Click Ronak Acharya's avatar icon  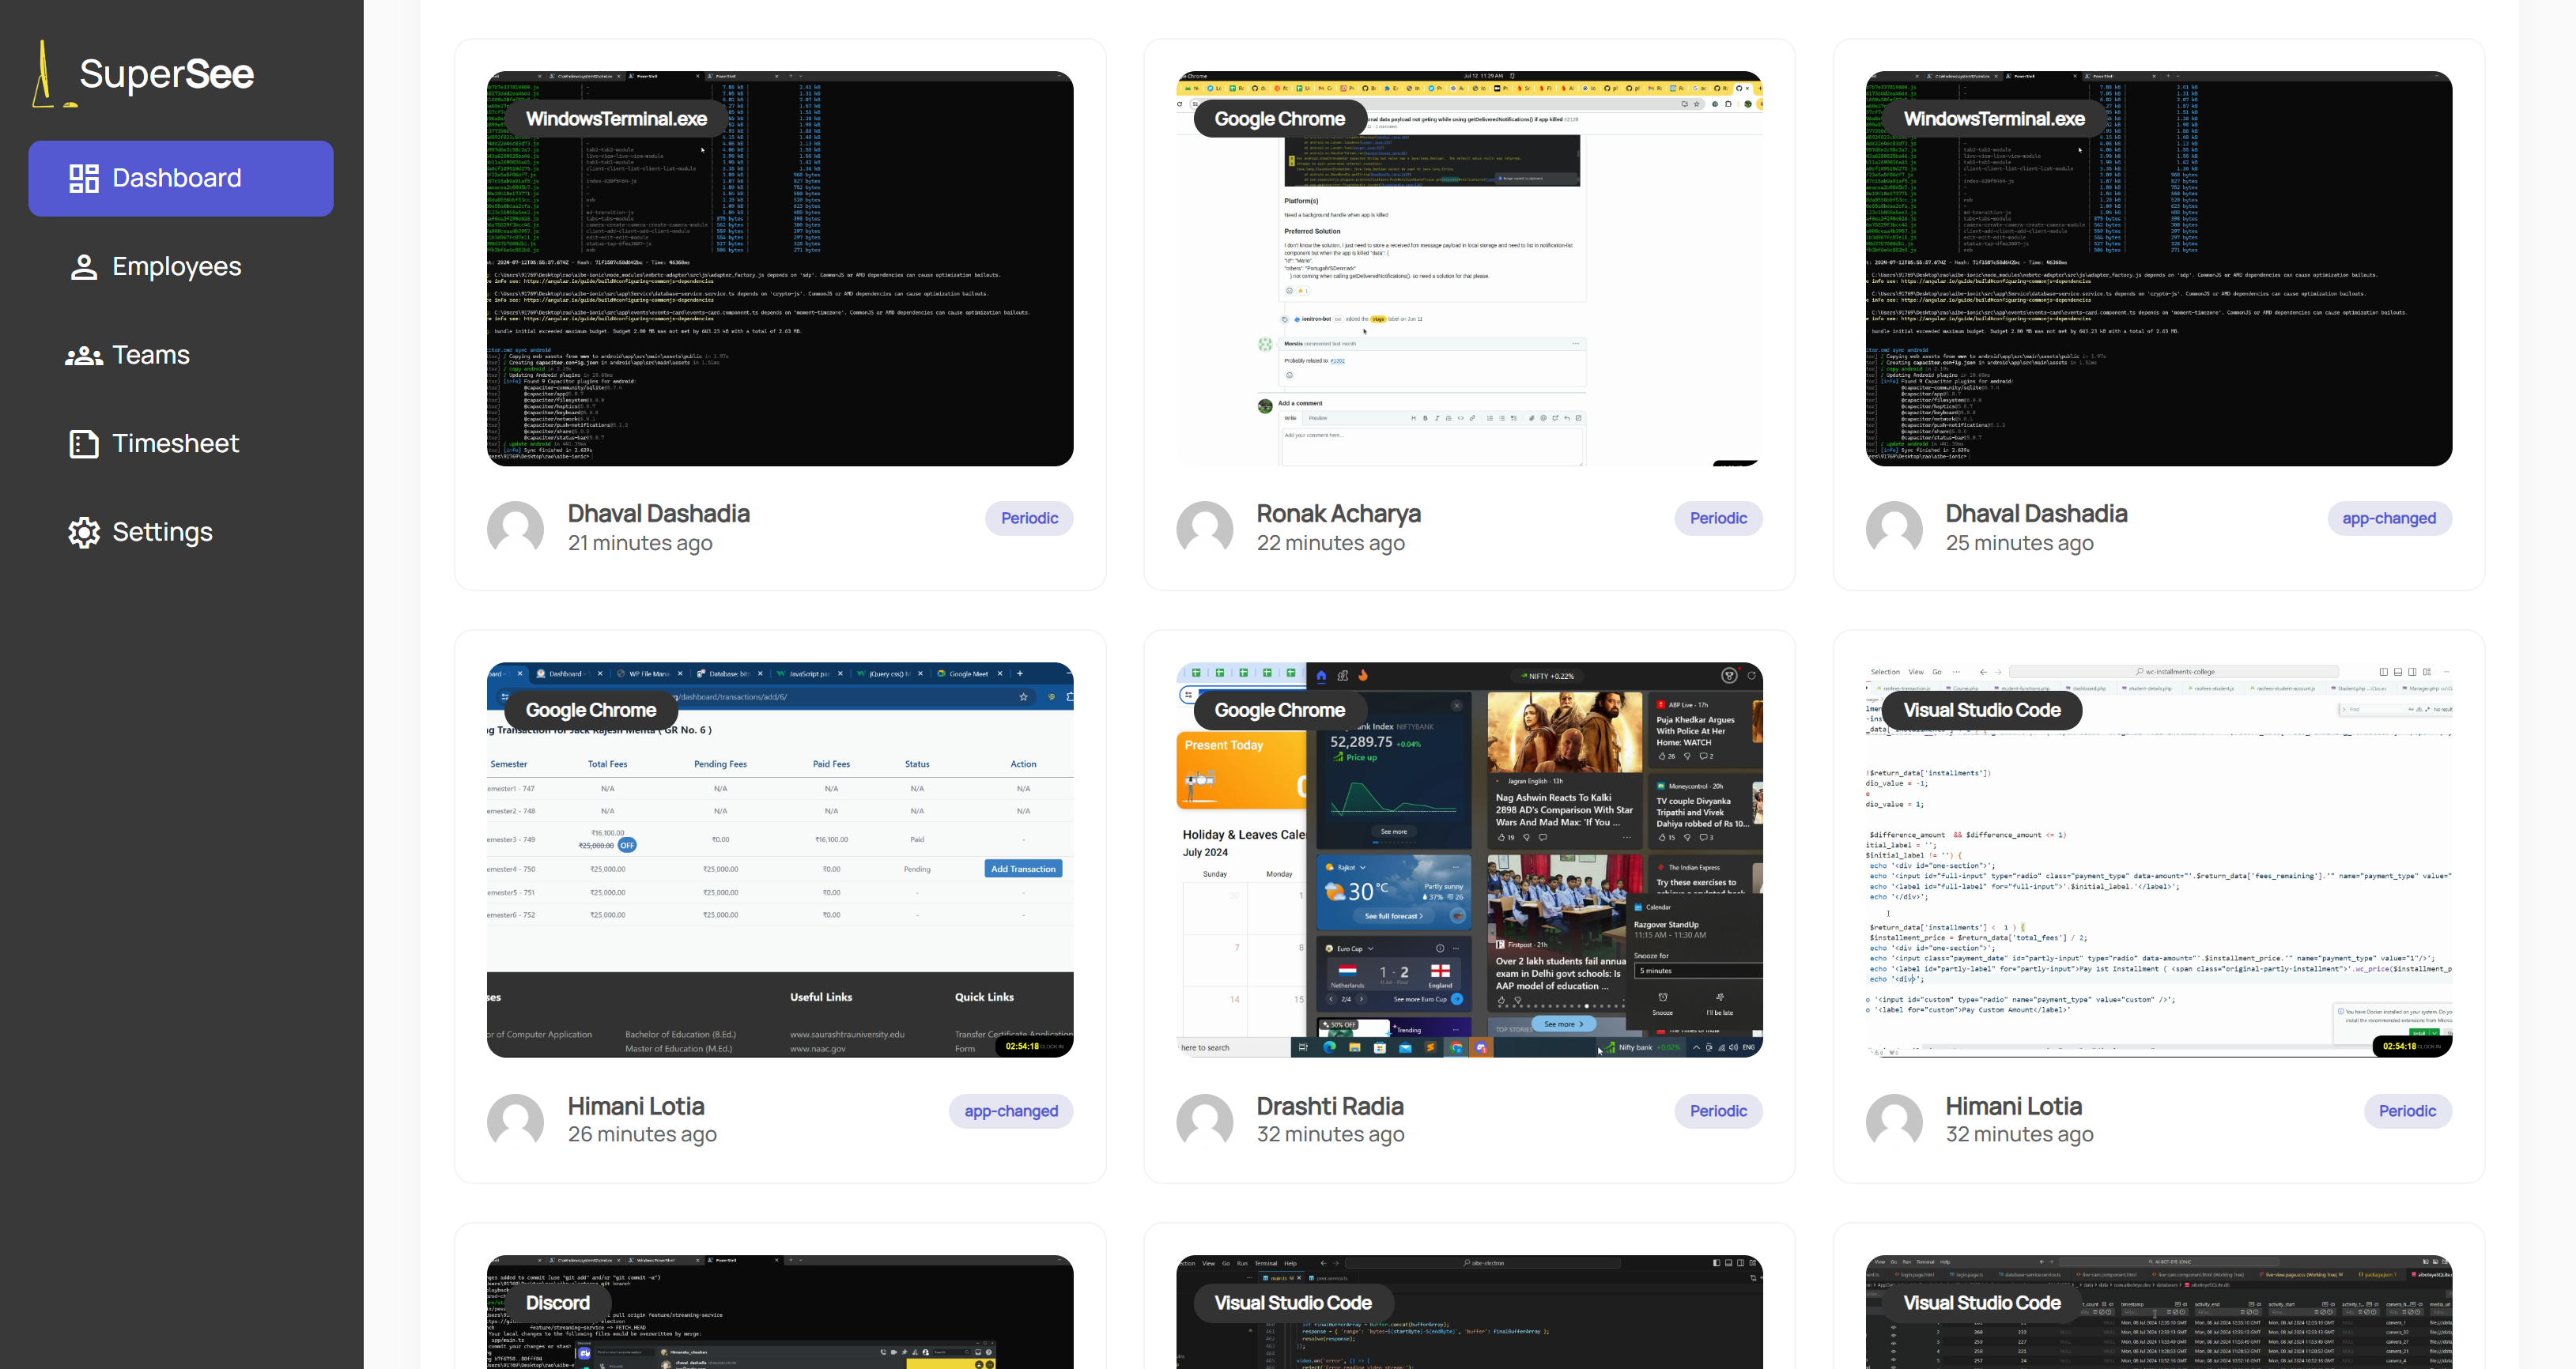tap(1204, 528)
